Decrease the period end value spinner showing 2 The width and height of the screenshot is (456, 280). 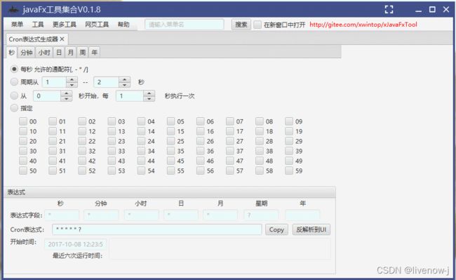[124, 85]
